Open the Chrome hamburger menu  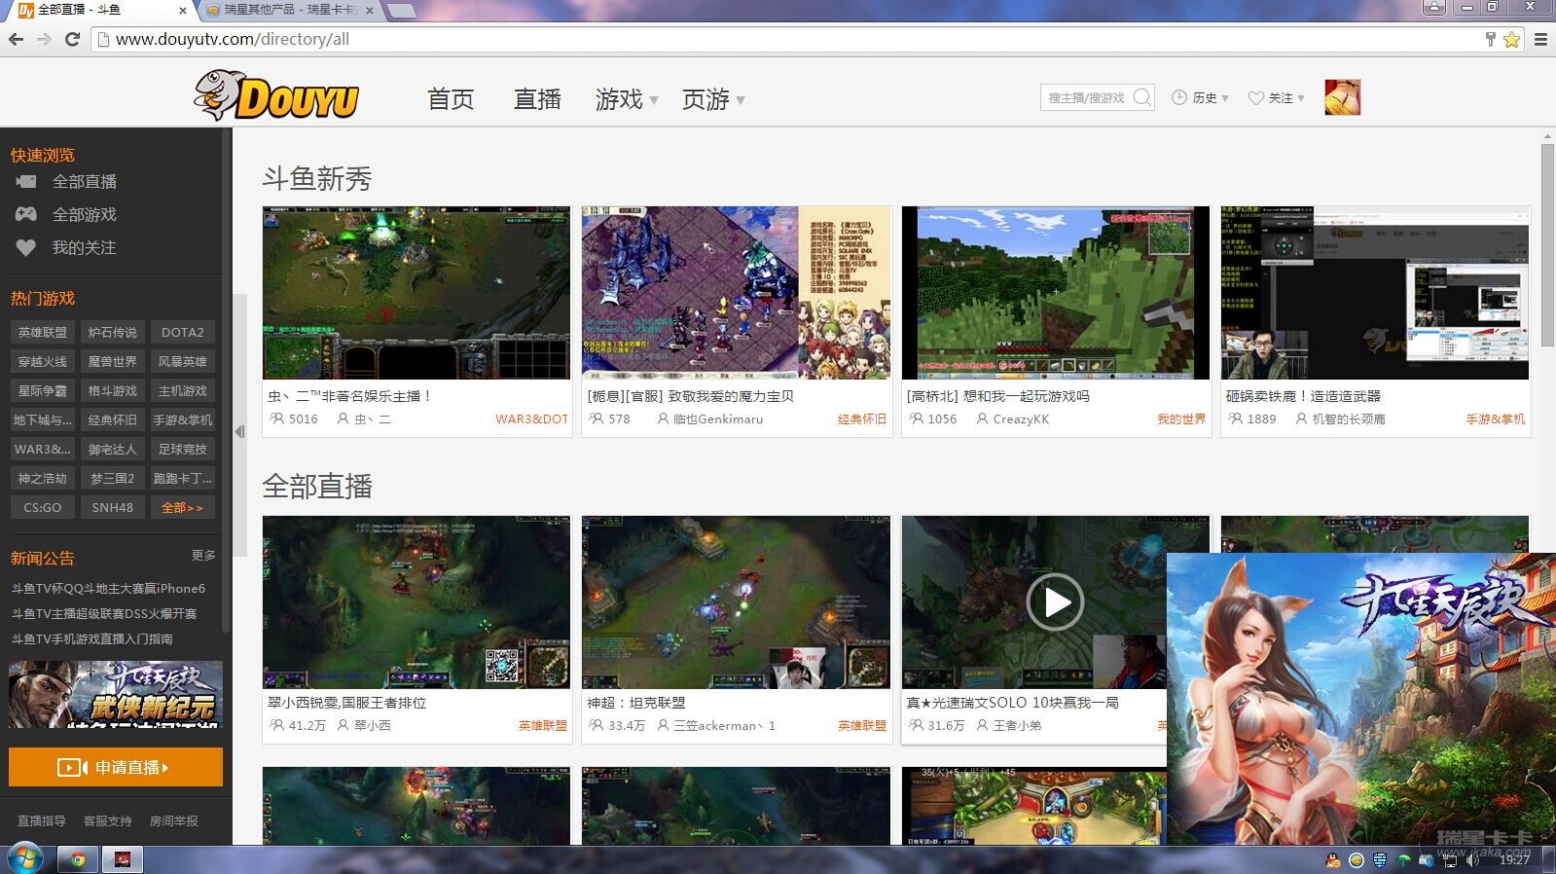(1540, 39)
